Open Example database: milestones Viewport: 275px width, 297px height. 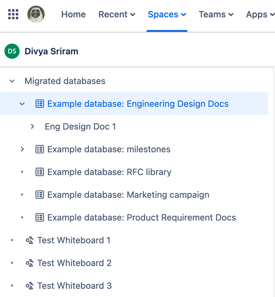click(x=109, y=149)
